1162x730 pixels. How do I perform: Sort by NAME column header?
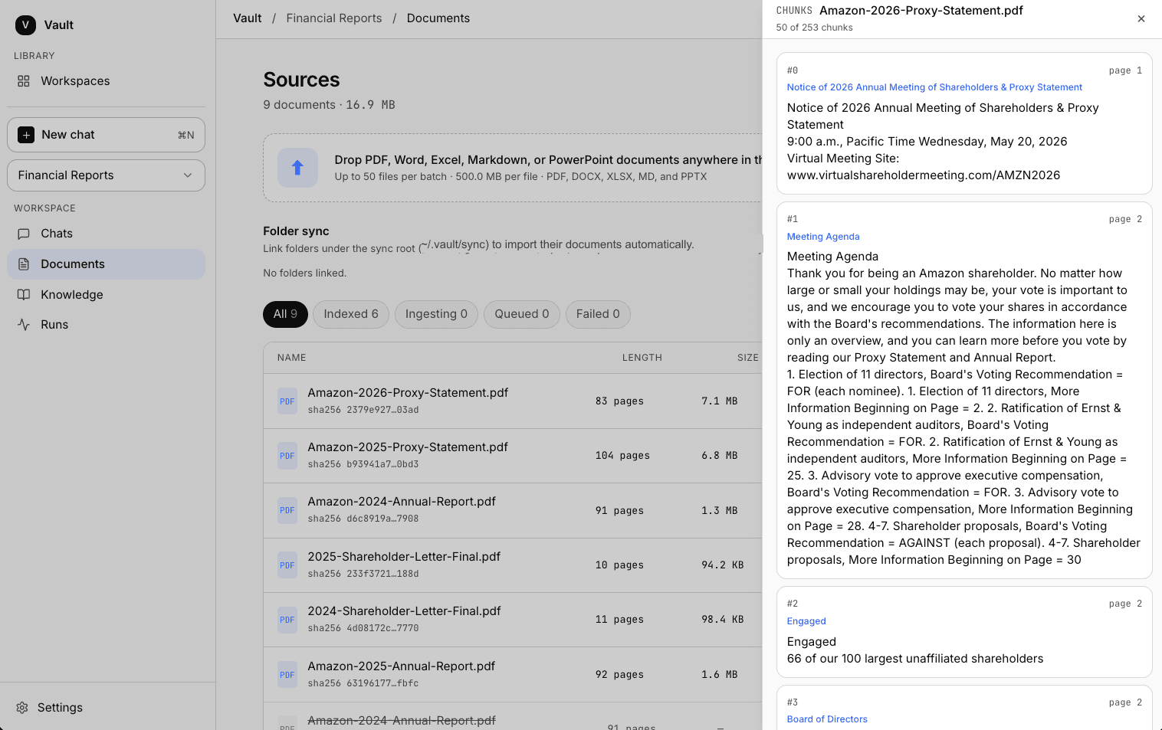pos(292,358)
